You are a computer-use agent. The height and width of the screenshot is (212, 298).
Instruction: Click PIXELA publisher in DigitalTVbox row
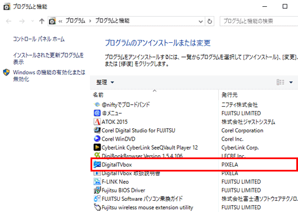pyautogui.click(x=229, y=165)
